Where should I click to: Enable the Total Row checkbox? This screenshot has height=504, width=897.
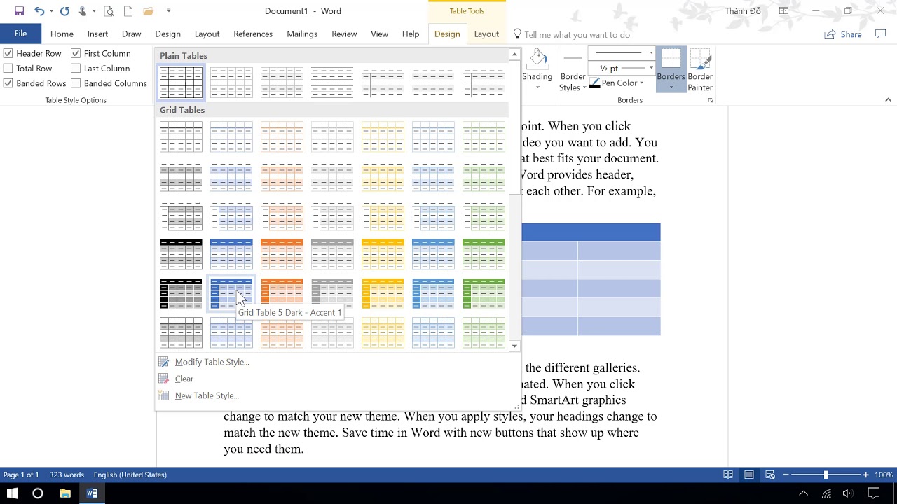tap(8, 69)
